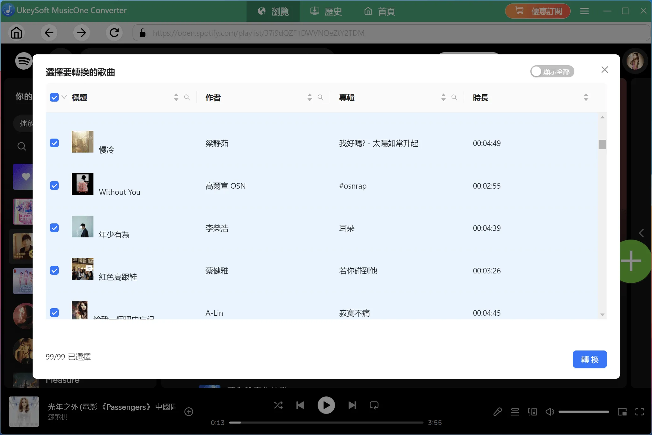The width and height of the screenshot is (652, 435).
Task: Click the home navigation icon in toolbar
Action: pyautogui.click(x=16, y=33)
